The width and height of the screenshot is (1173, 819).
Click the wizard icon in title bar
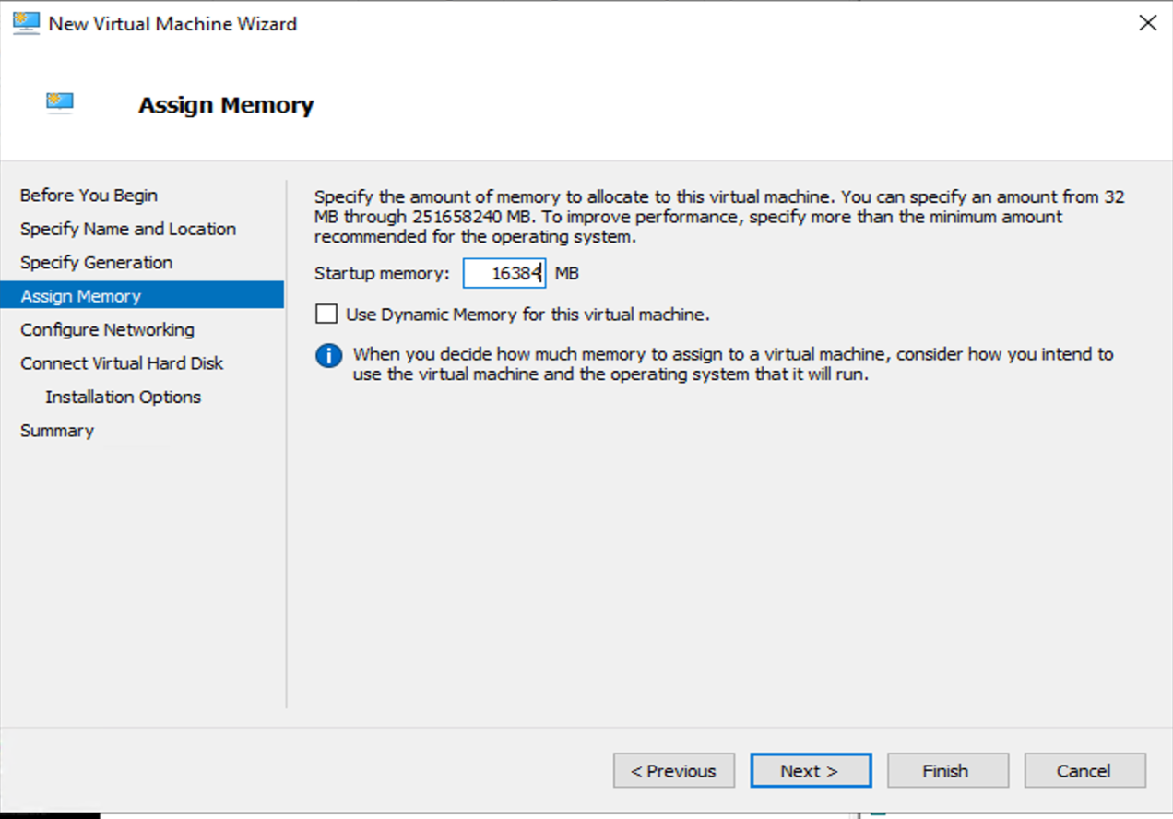click(x=26, y=24)
